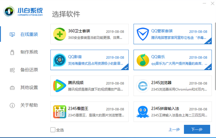This screenshot has height=138, width=216.
Task: Click the 小白系统 logo
Action: tap(23, 12)
